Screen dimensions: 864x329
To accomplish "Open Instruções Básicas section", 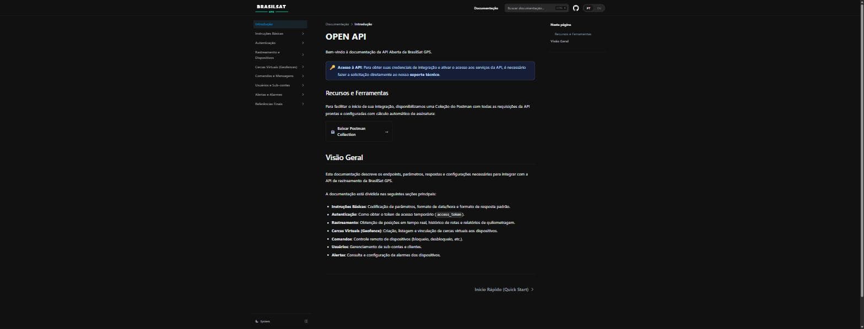I will [x=269, y=34].
